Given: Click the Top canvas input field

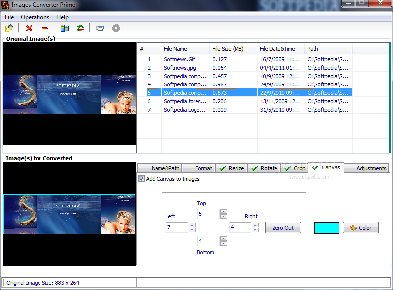Looking at the screenshot, I should point(208,214).
